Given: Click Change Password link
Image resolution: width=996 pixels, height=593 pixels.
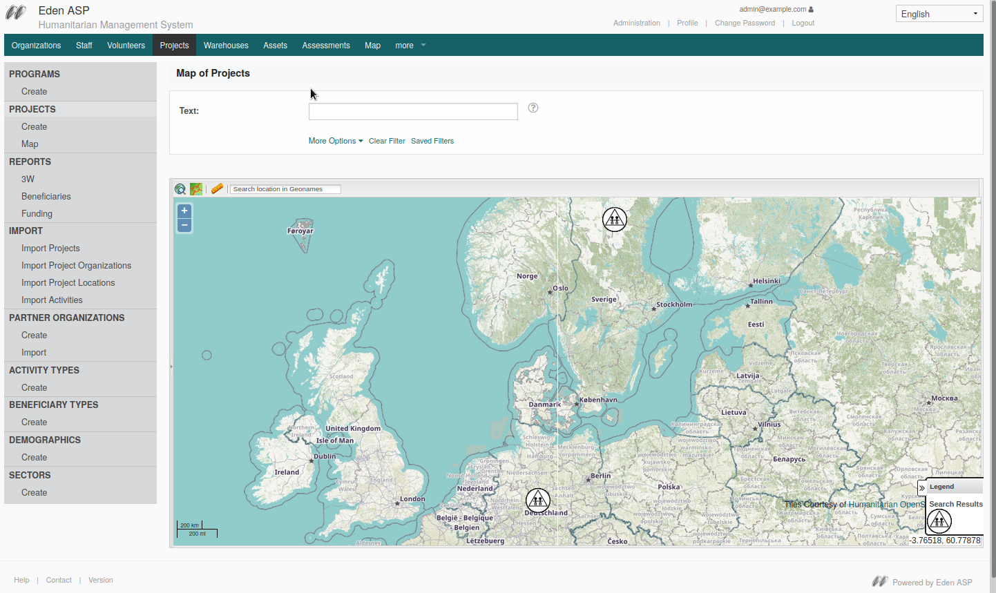Looking at the screenshot, I should click(x=745, y=23).
